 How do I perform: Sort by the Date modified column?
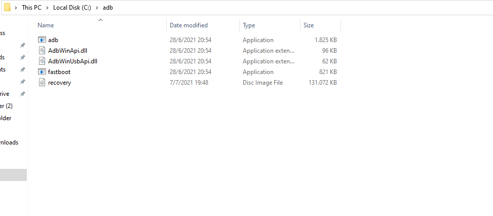[x=188, y=25]
